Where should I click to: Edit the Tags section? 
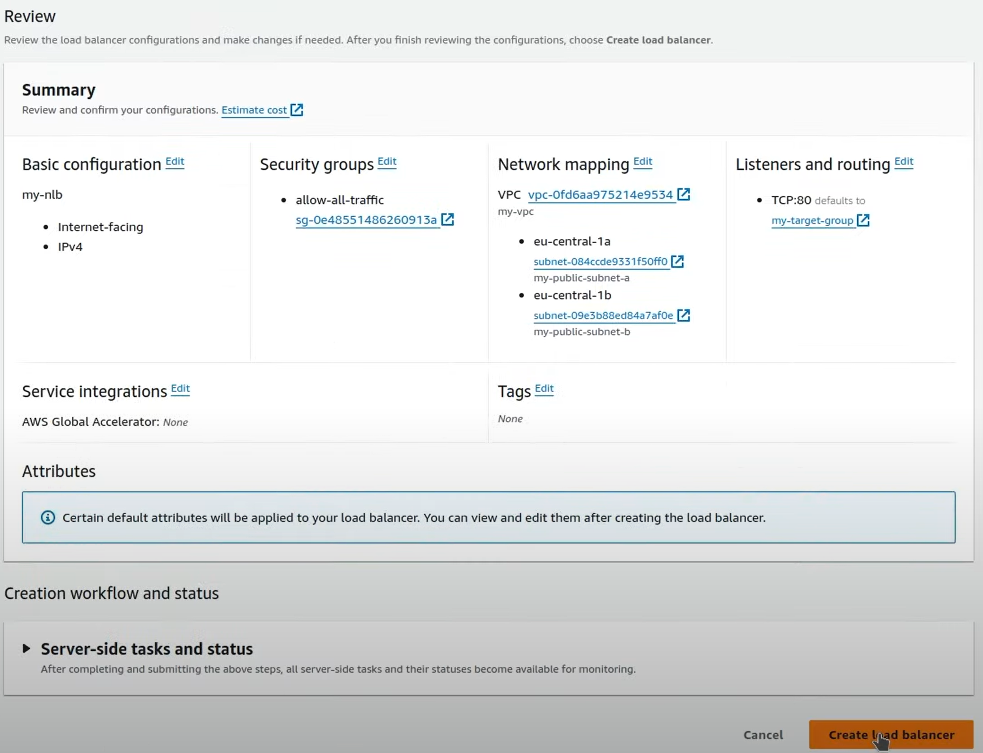(544, 389)
